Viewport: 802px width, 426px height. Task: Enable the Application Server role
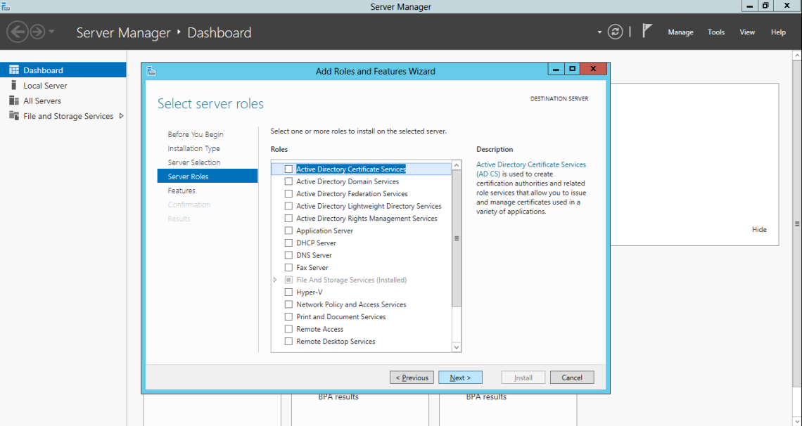(288, 231)
